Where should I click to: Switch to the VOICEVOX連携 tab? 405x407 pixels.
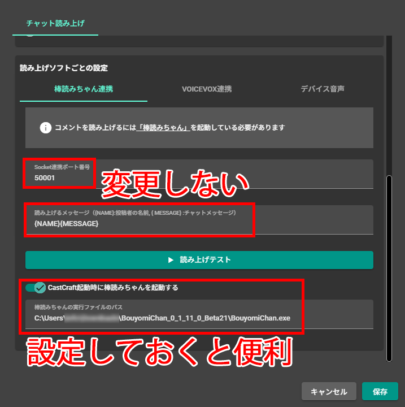tap(207, 89)
